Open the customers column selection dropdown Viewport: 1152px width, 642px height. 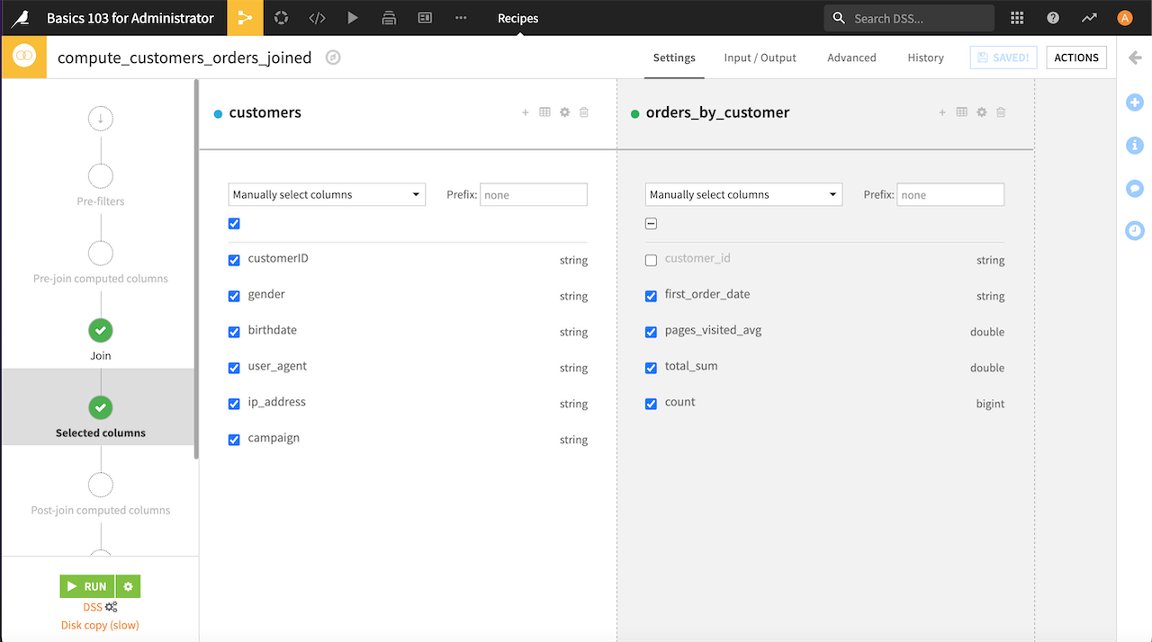point(327,194)
